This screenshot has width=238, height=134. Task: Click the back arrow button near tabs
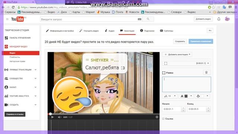pyautogui.click(x=210, y=31)
